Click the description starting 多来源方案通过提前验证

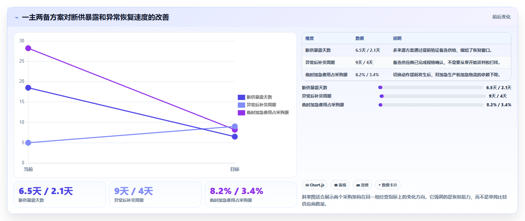click(443, 50)
